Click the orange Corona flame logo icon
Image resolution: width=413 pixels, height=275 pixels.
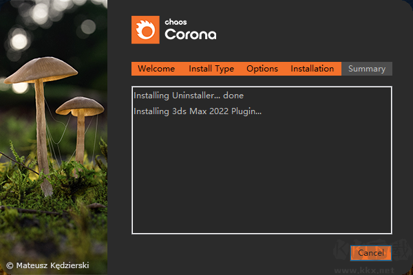coord(145,31)
